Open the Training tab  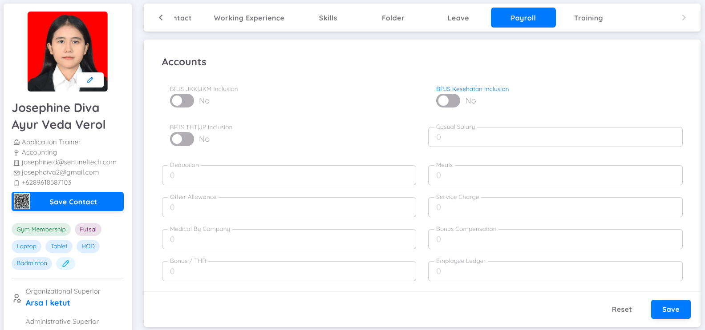pos(588,18)
